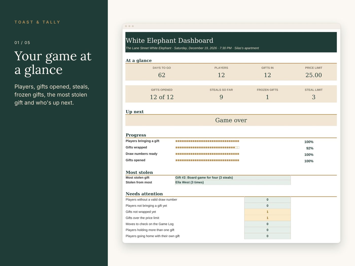Click the 01 / 05 slide counter

coord(22,43)
